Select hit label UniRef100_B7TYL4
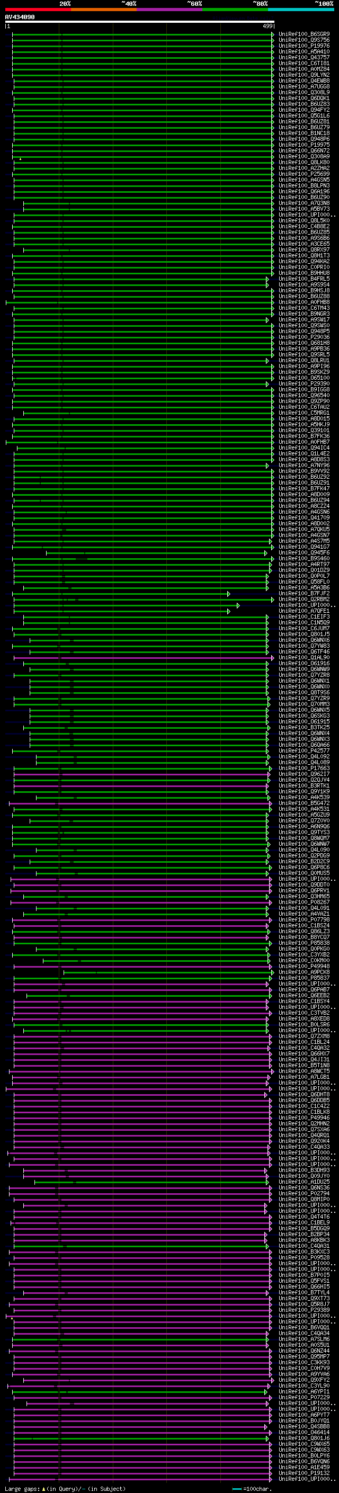Screen dimensions: 339x1493 tap(304, 1292)
